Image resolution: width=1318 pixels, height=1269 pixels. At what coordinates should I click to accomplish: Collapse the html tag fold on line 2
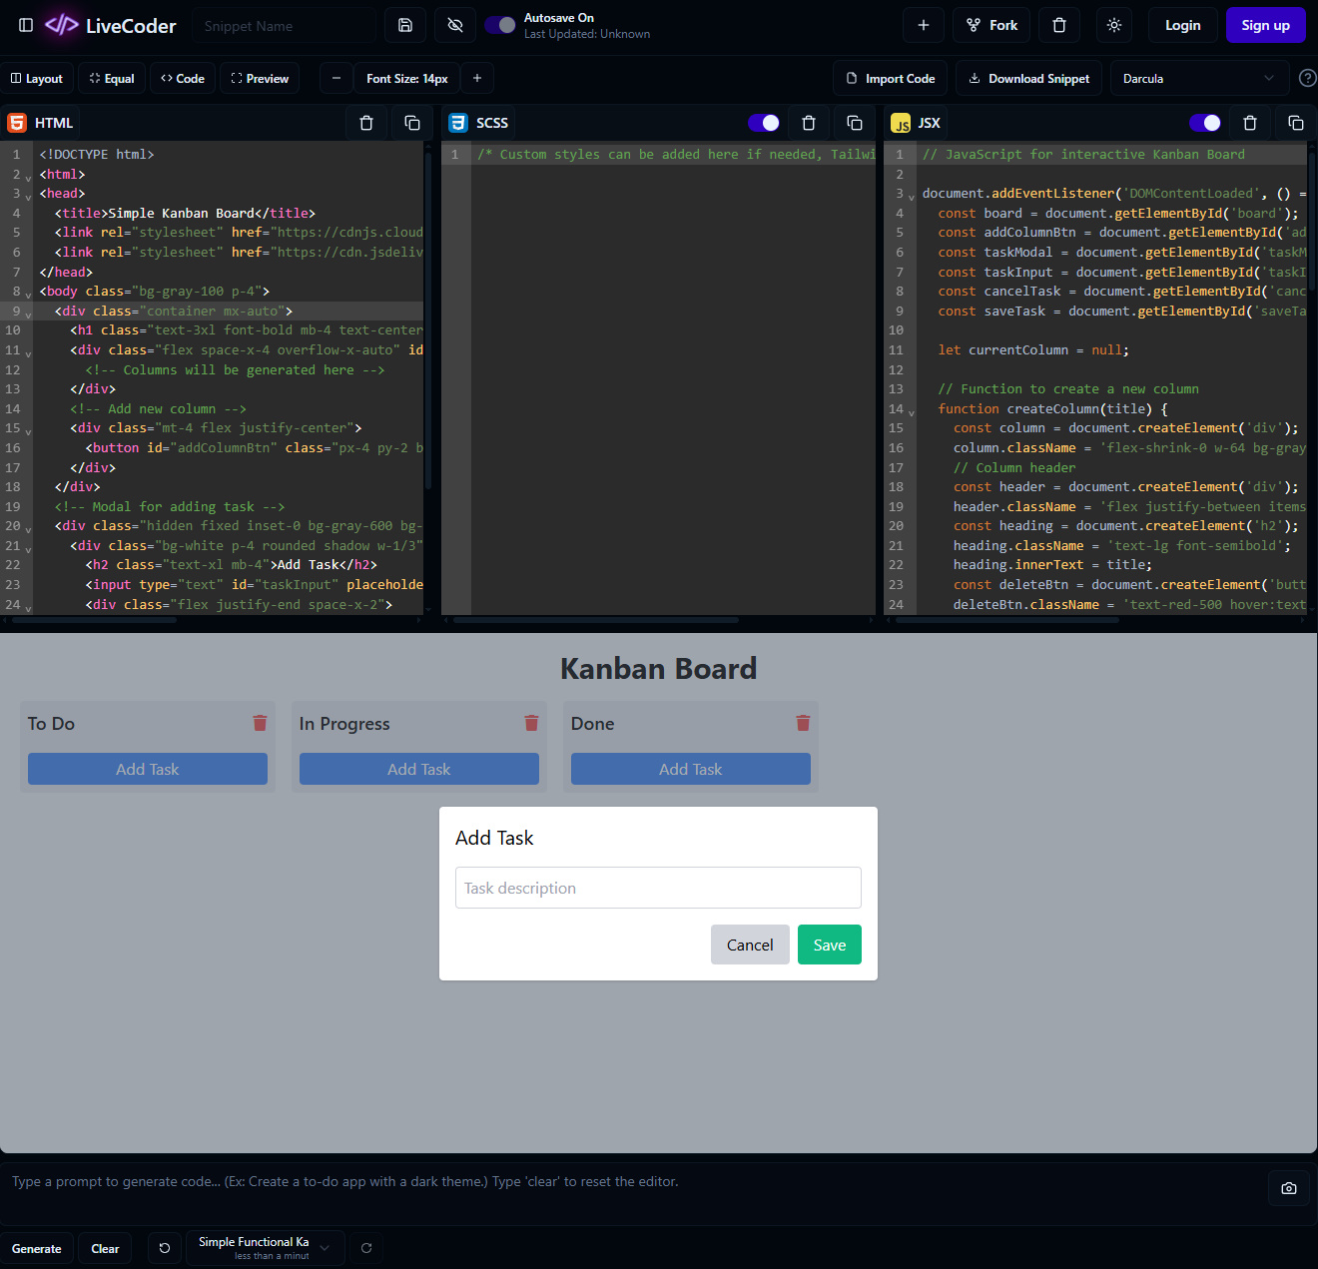(28, 178)
